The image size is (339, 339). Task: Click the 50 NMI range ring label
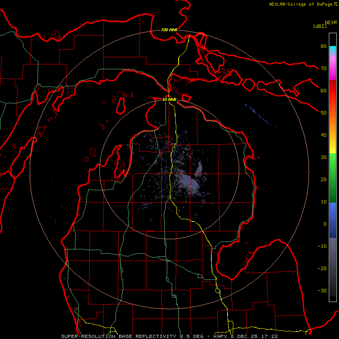169,99
